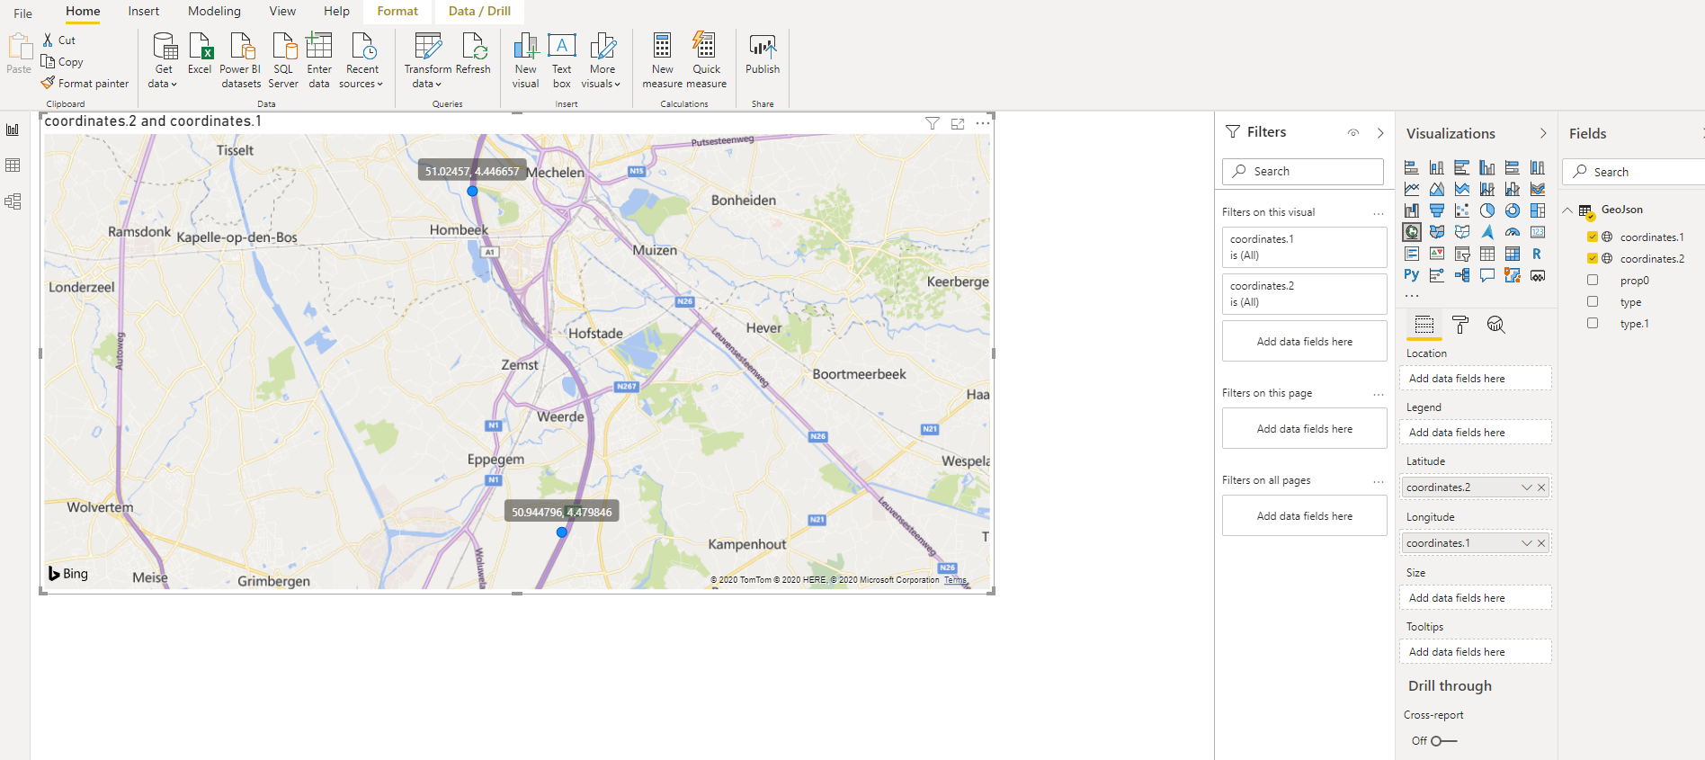The width and height of the screenshot is (1705, 760).
Task: Click the Filters pane search box
Action: click(1303, 171)
